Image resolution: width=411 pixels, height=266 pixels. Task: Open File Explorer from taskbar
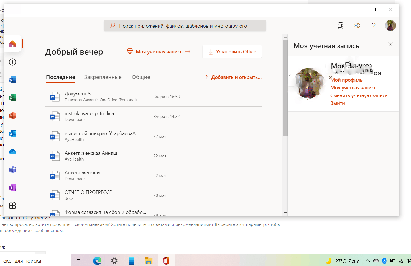click(149, 261)
